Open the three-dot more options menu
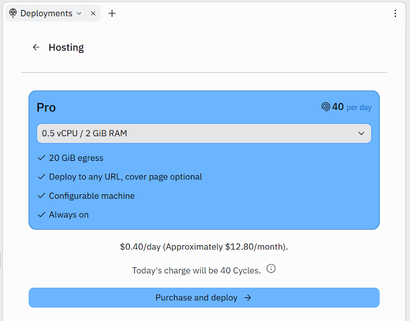Screen dimensions: 410x321 (395, 13)
